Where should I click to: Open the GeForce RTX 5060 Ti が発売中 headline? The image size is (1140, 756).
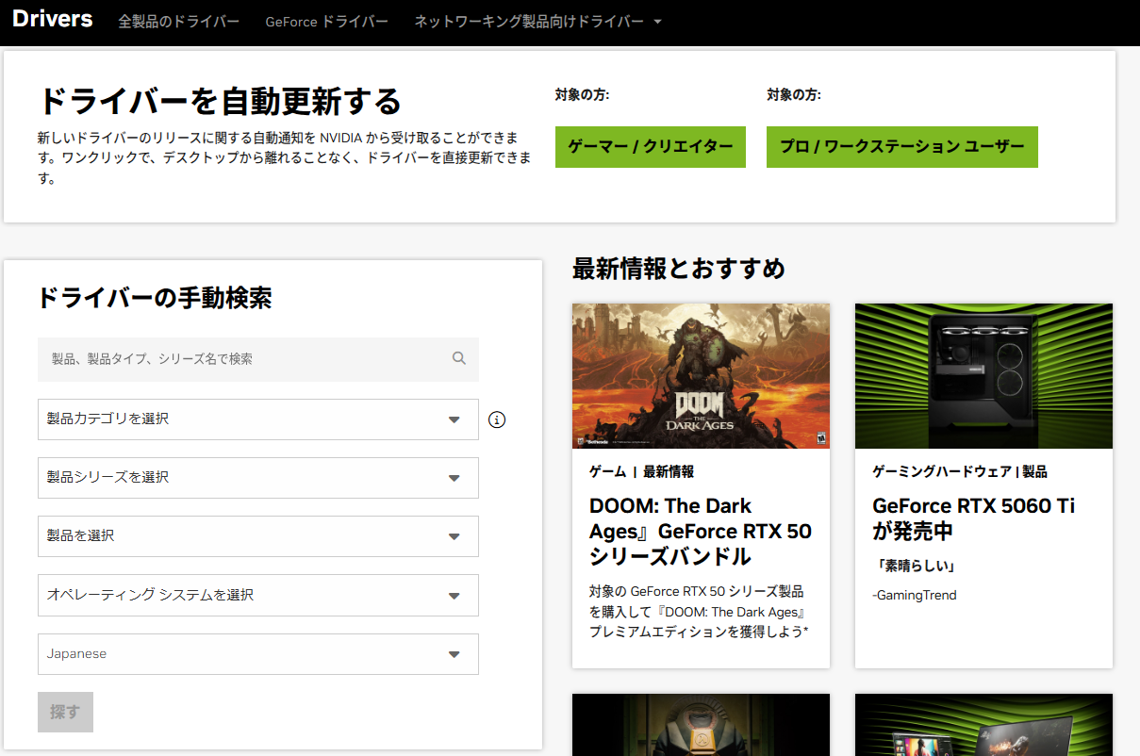(x=974, y=518)
